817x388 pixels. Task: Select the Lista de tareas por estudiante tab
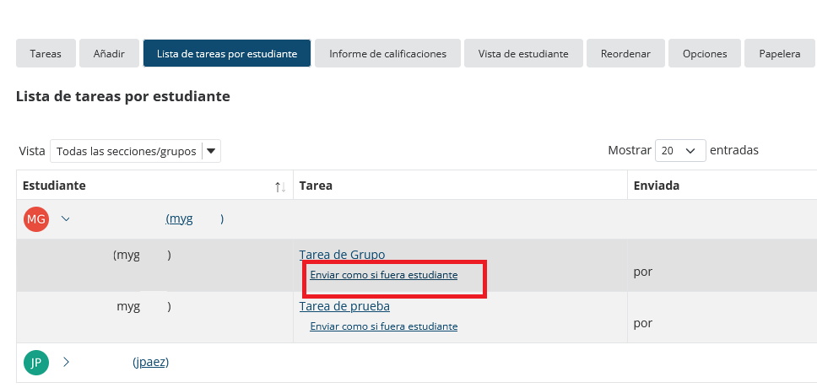click(x=227, y=53)
